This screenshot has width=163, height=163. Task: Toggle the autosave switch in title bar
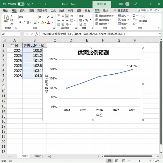21,4
